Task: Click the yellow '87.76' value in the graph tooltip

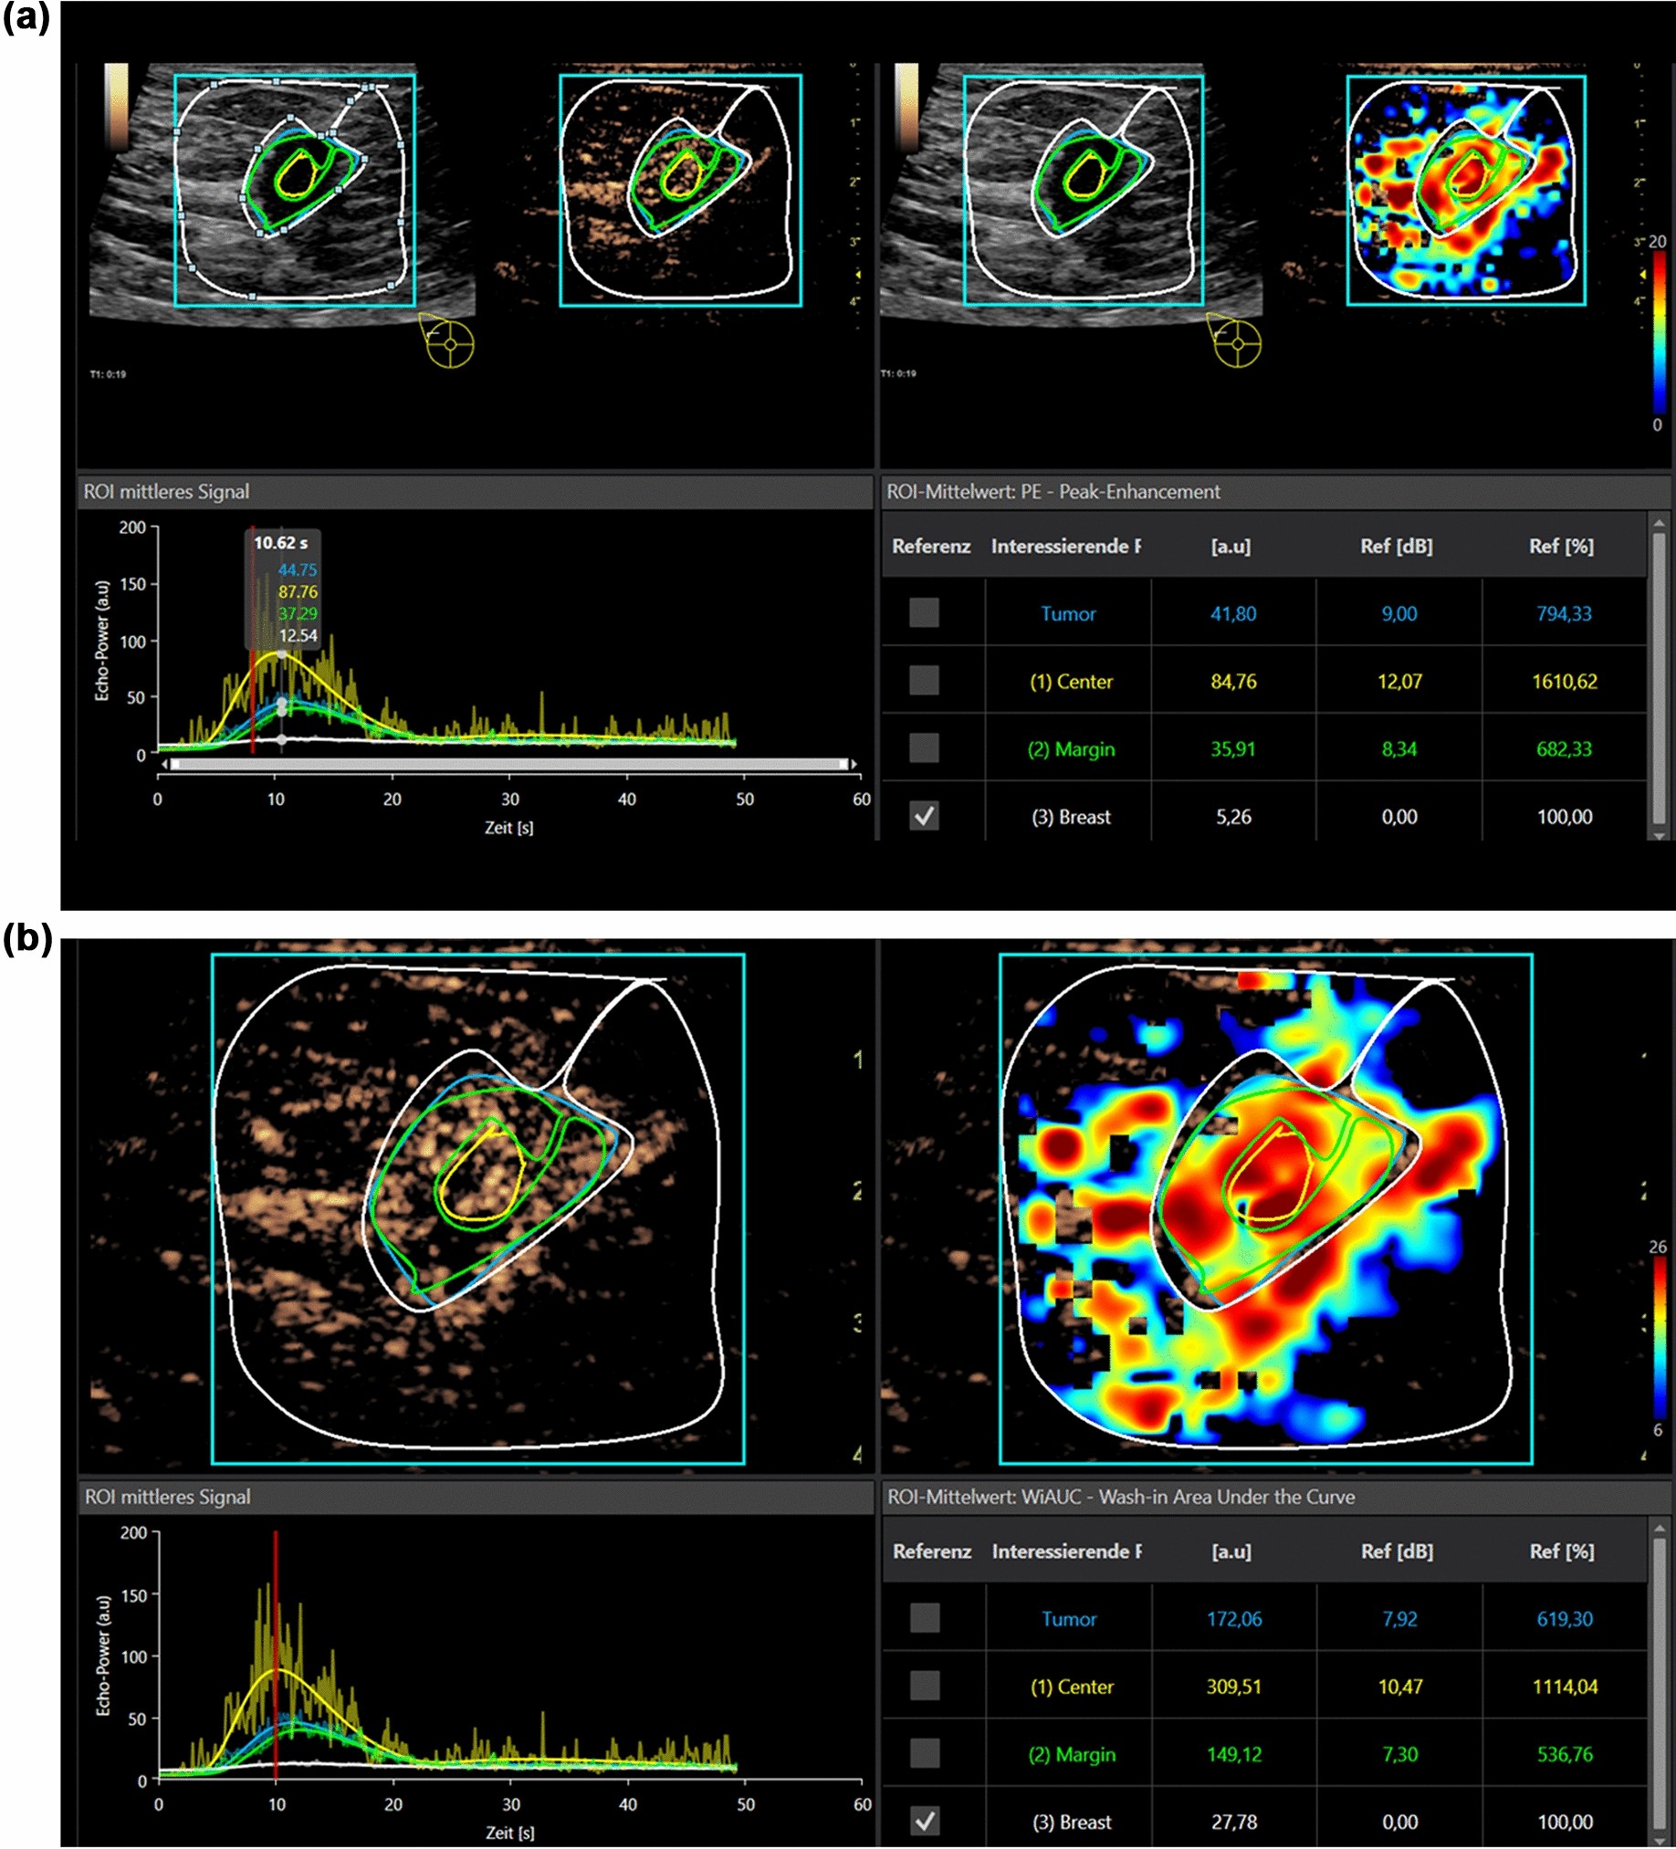Action: (298, 591)
